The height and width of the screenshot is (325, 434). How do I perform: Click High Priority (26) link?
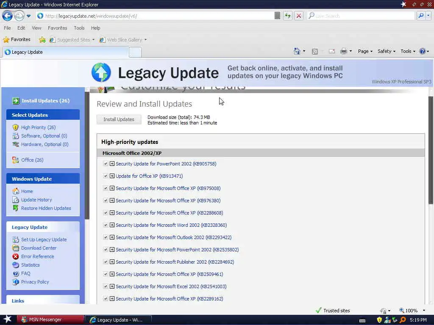tap(38, 127)
